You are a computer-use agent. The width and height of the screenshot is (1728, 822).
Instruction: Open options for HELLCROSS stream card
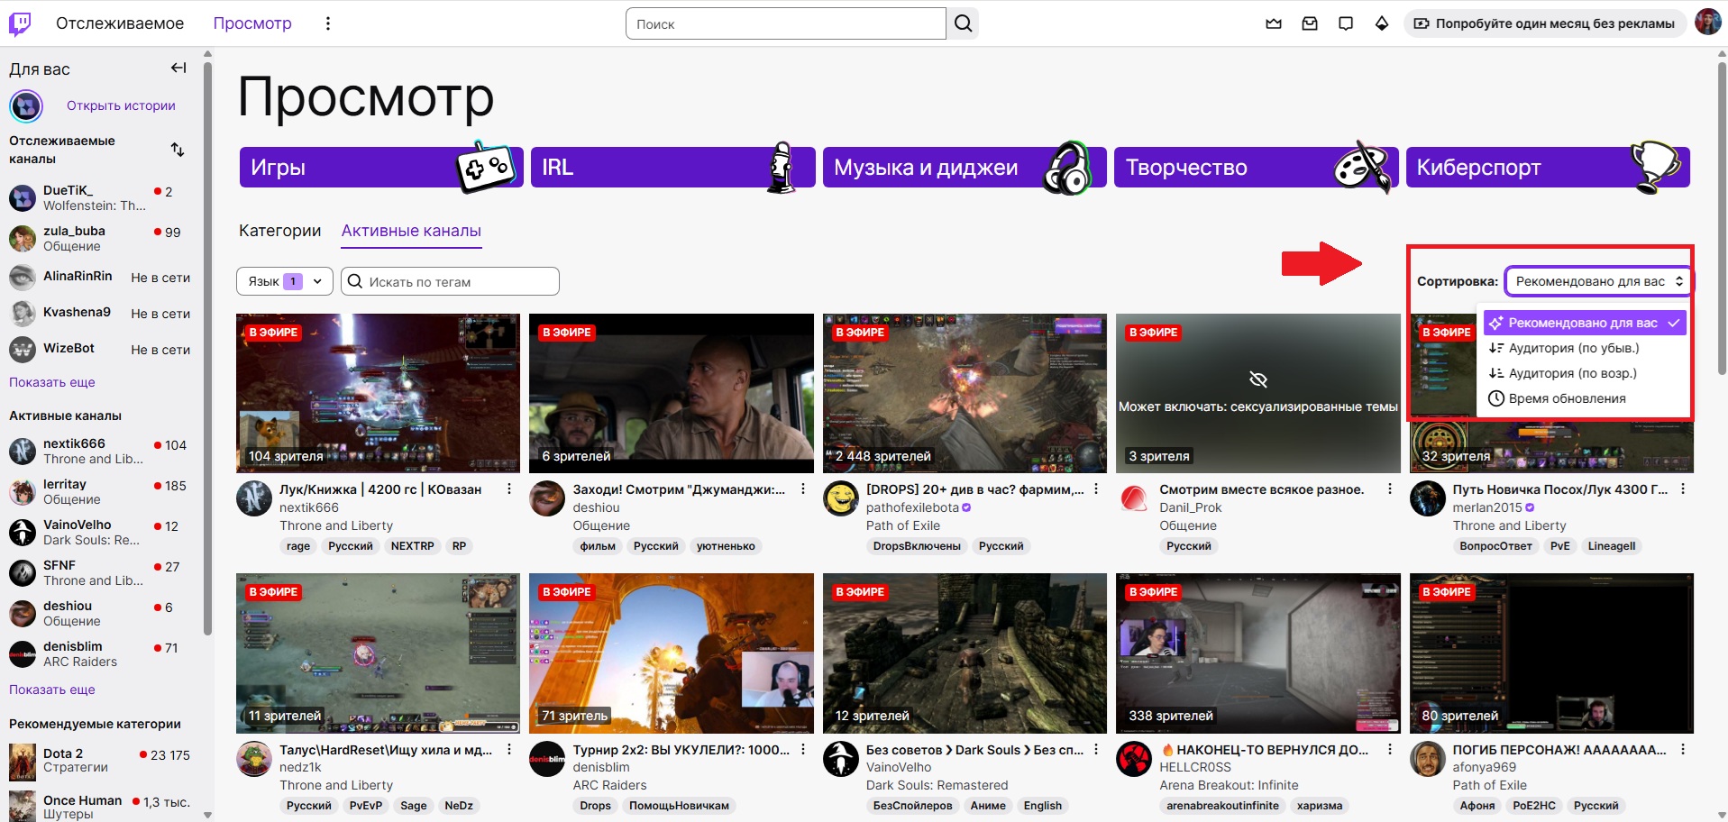pyautogui.click(x=1389, y=749)
